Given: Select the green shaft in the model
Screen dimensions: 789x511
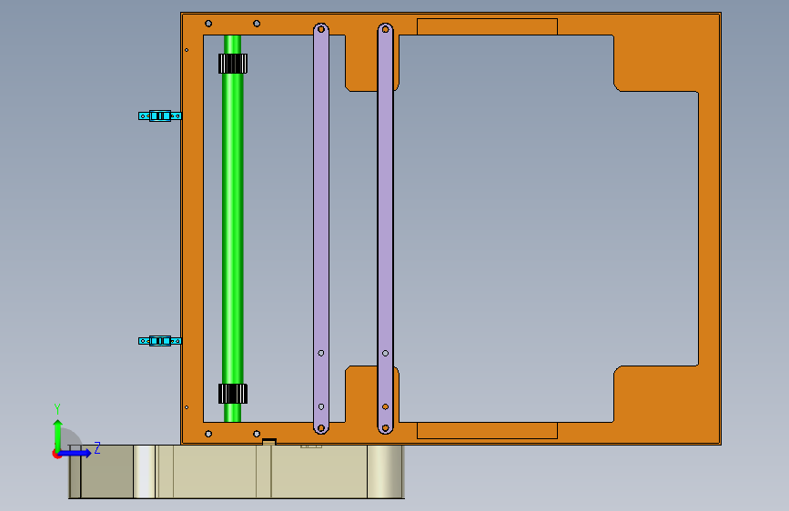Looking at the screenshot, I should click(232, 229).
